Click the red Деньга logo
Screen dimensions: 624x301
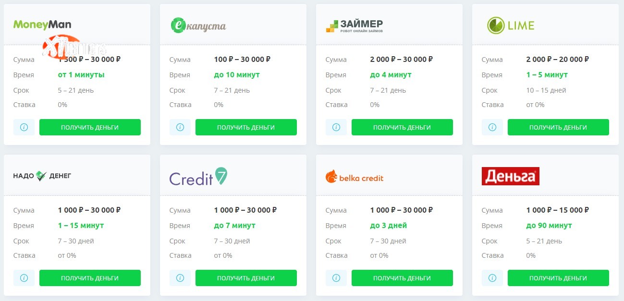[511, 176]
